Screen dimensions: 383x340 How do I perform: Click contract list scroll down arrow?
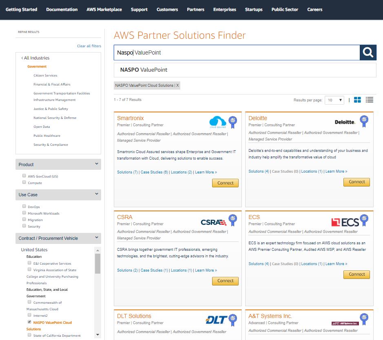pos(97,335)
